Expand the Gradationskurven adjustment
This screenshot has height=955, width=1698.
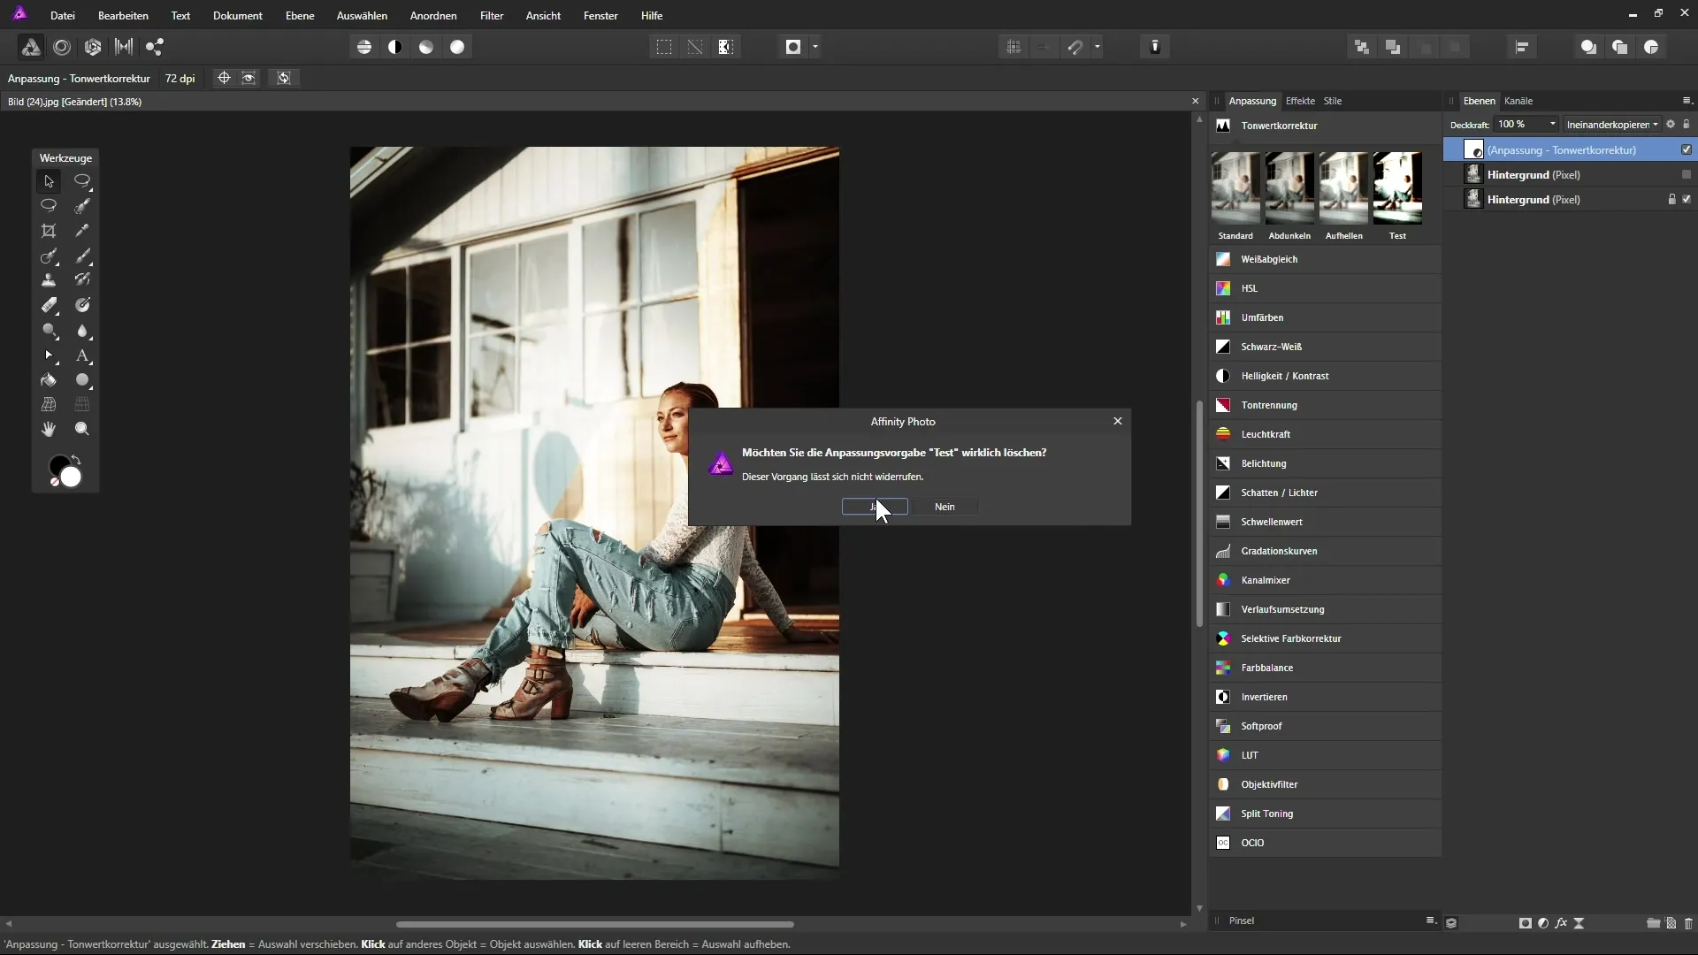click(1325, 551)
